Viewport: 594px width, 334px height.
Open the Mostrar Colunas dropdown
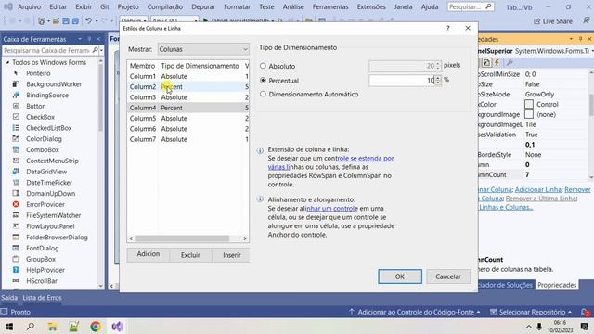coord(203,49)
